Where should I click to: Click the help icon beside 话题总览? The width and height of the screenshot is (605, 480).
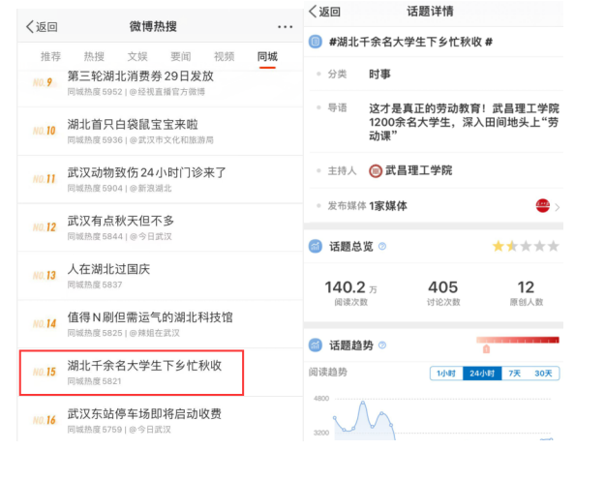coord(382,247)
